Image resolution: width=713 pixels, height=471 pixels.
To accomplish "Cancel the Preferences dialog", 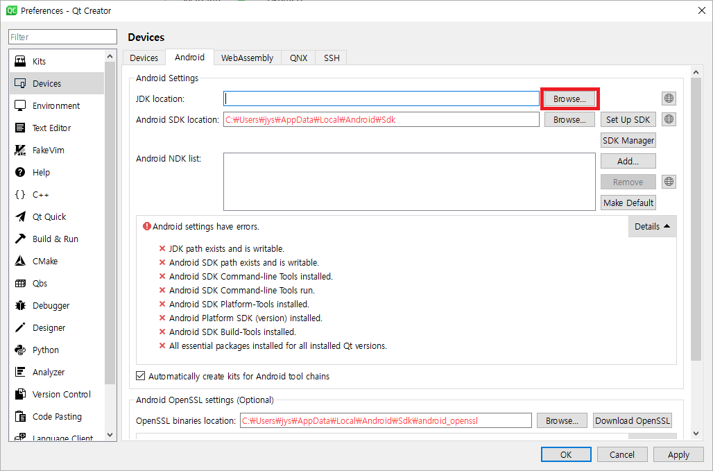I will (621, 454).
